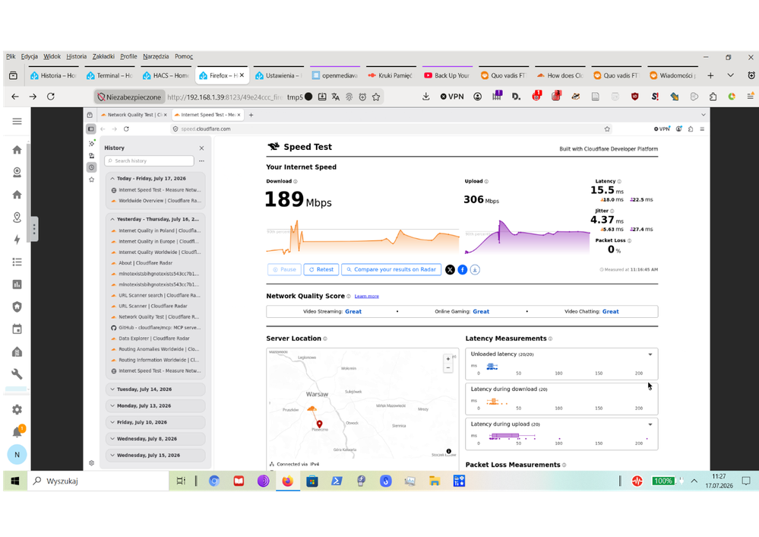Open Home Assistant settings gear icon

click(17, 409)
